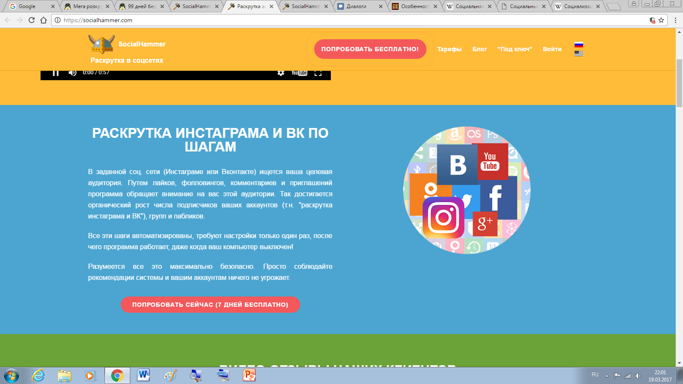Viewport: 683px width, 384px height.
Task: Close the active 'Раскрутка' tab
Action: tap(271, 6)
